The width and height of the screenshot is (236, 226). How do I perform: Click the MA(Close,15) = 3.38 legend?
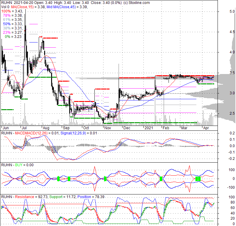28,7
